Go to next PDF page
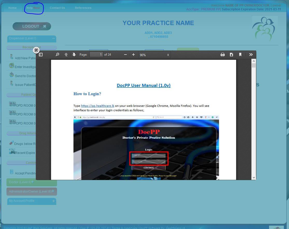 click(74, 55)
